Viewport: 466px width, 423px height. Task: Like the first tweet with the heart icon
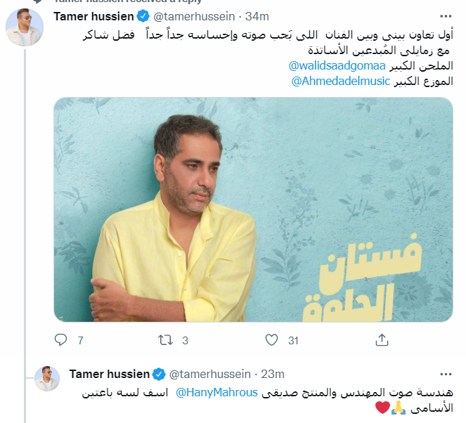[x=271, y=340]
